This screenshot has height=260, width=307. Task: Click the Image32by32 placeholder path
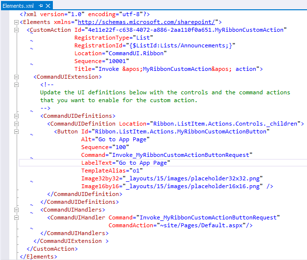click(192, 178)
